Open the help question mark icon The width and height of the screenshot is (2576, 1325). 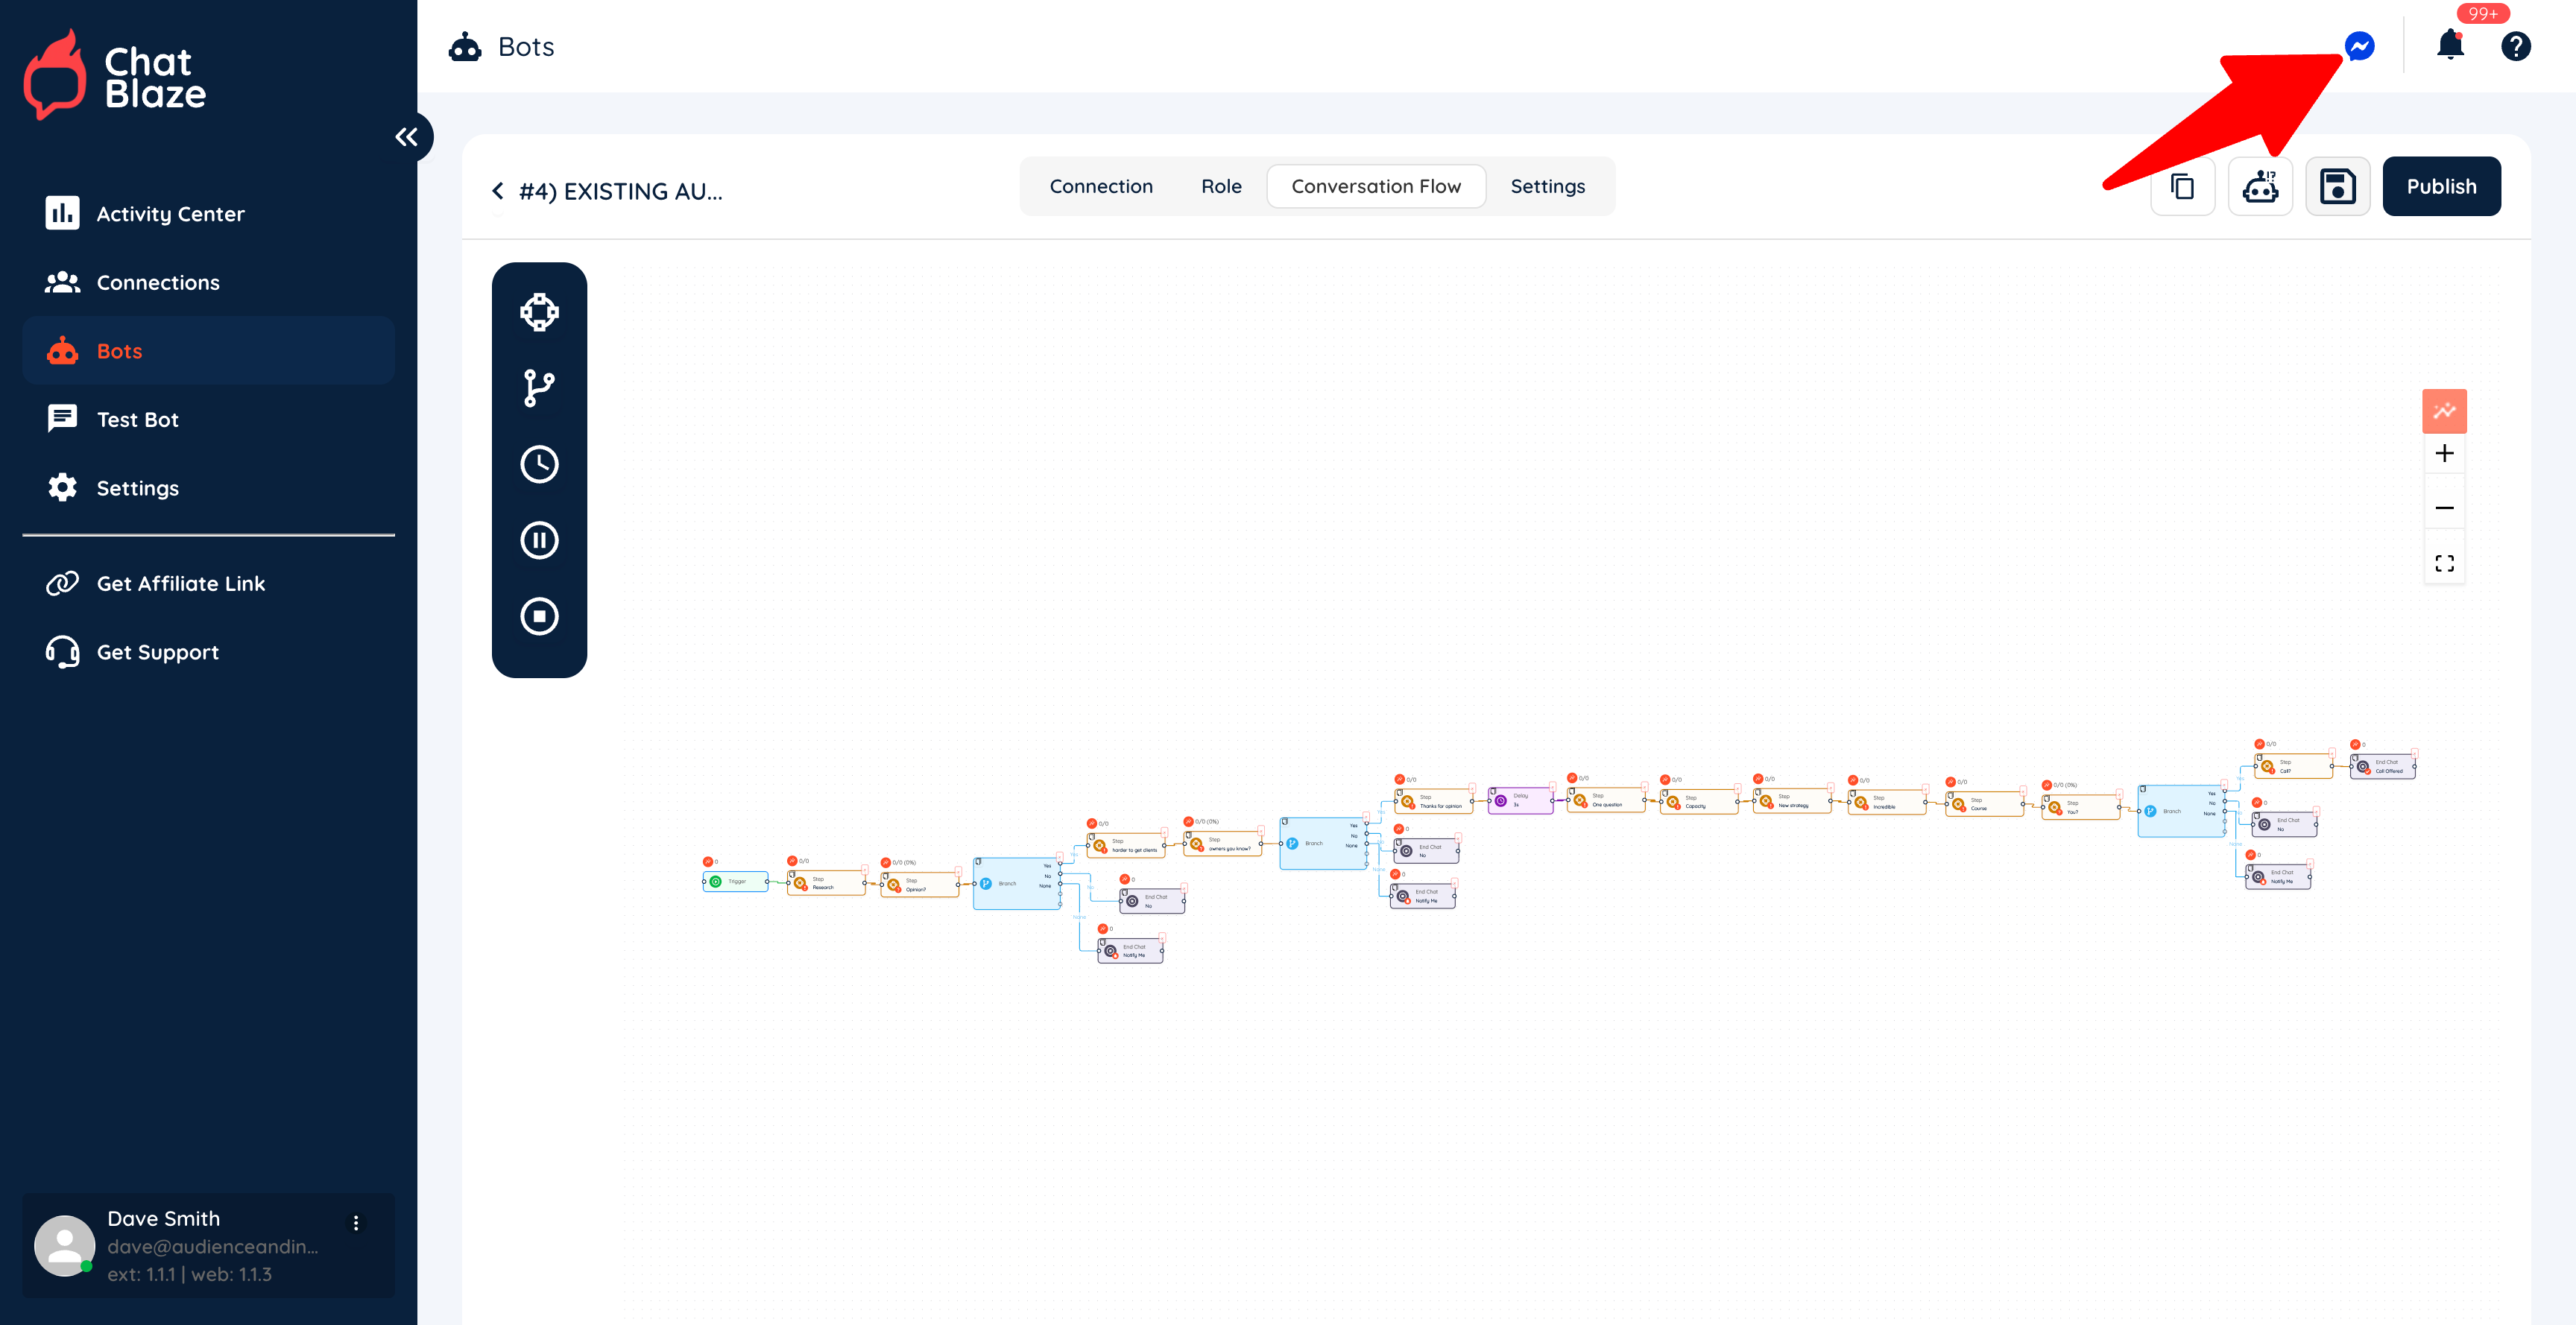coord(2515,46)
